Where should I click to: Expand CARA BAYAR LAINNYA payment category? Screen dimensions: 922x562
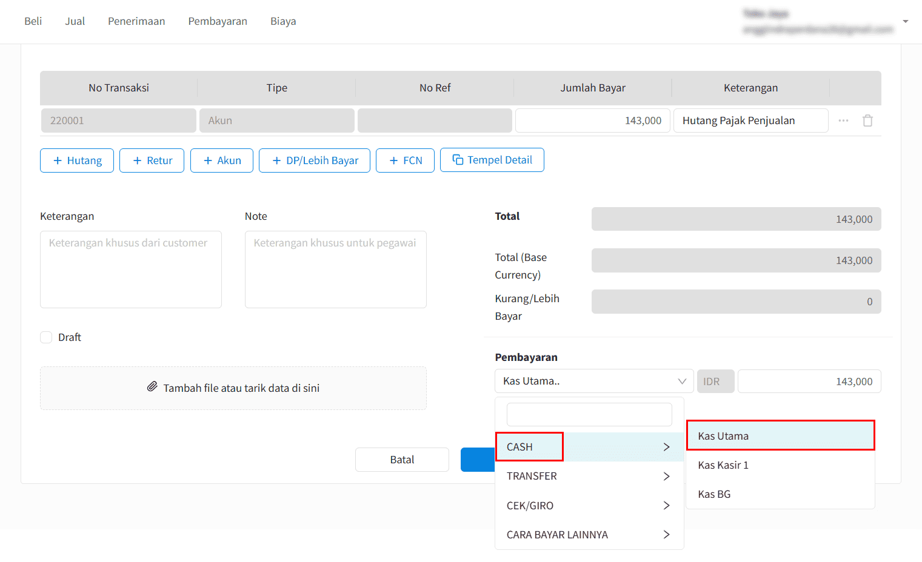(589, 535)
